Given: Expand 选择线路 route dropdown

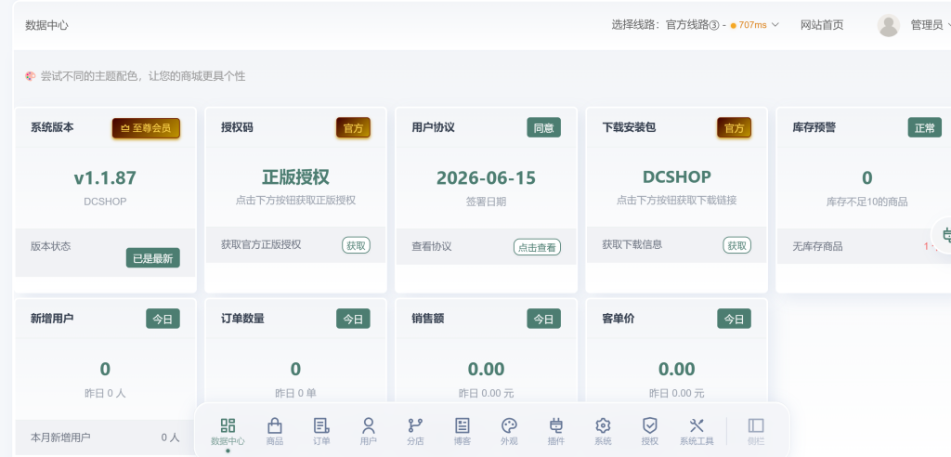Looking at the screenshot, I should coord(695,25).
